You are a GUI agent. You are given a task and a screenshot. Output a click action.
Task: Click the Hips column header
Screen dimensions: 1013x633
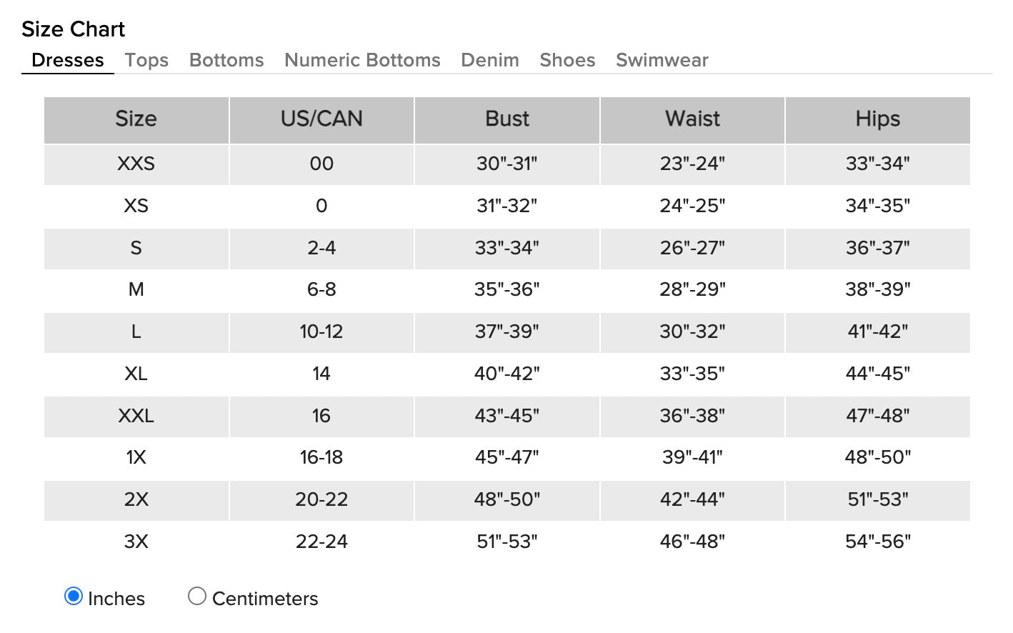point(877,119)
